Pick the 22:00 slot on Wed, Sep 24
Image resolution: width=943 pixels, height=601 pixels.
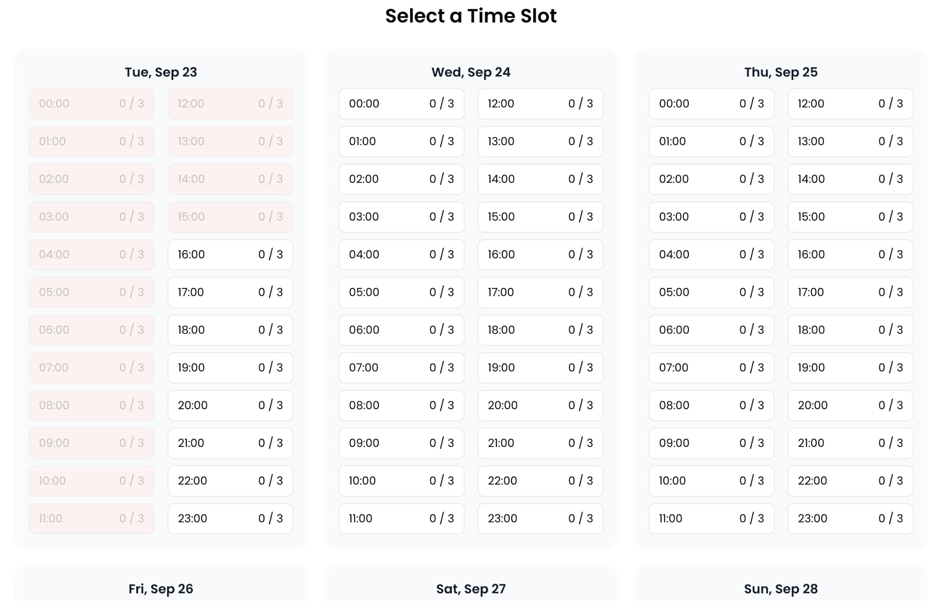(540, 481)
